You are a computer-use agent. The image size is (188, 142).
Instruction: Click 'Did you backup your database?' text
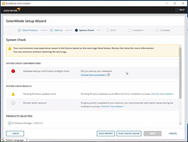(96, 71)
